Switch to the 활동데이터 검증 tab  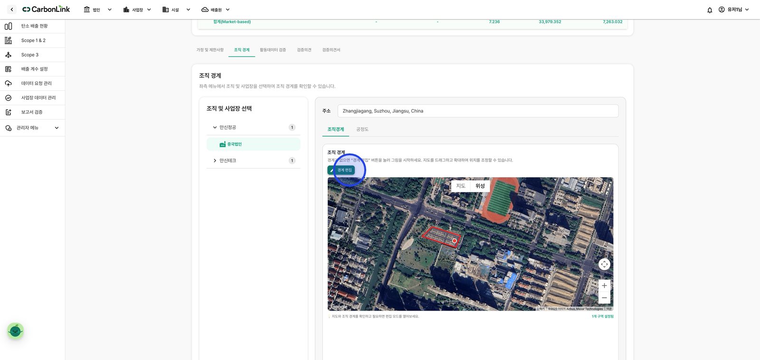click(273, 50)
